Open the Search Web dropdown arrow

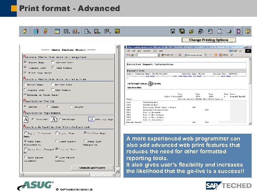176,55
